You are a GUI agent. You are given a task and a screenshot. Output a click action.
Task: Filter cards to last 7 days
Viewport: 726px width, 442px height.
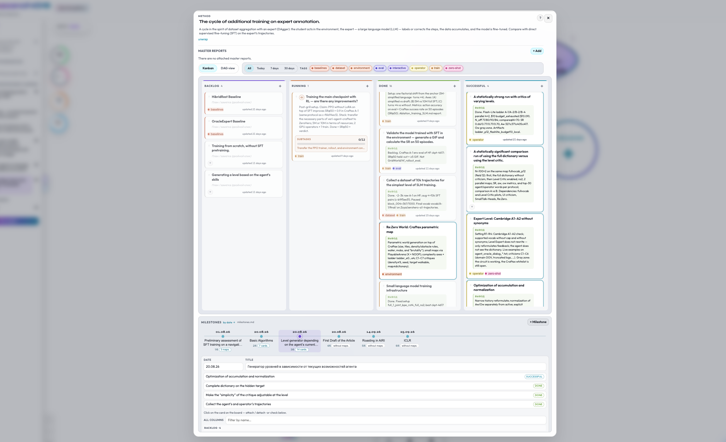tap(274, 68)
